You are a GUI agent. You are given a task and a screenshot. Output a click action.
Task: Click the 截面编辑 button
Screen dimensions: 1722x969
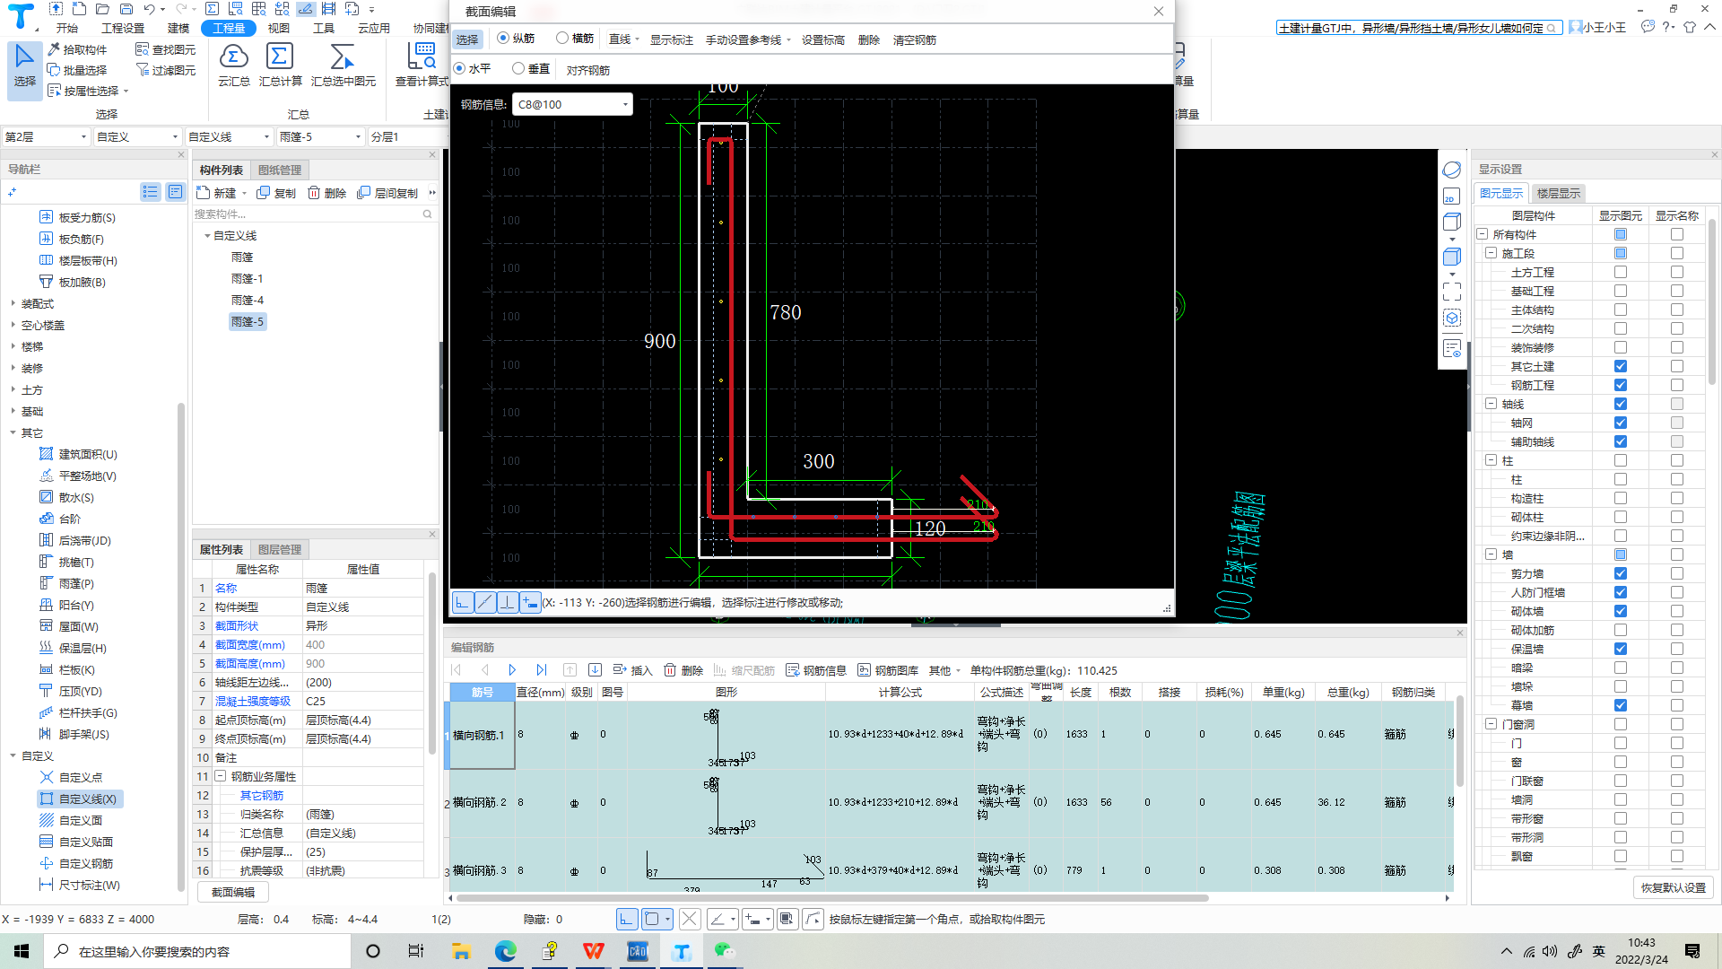233,892
